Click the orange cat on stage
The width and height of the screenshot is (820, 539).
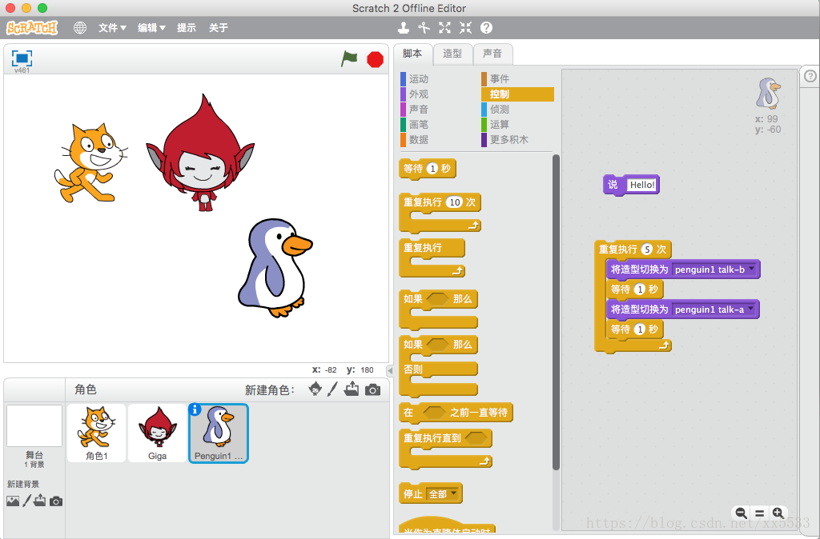coord(90,162)
